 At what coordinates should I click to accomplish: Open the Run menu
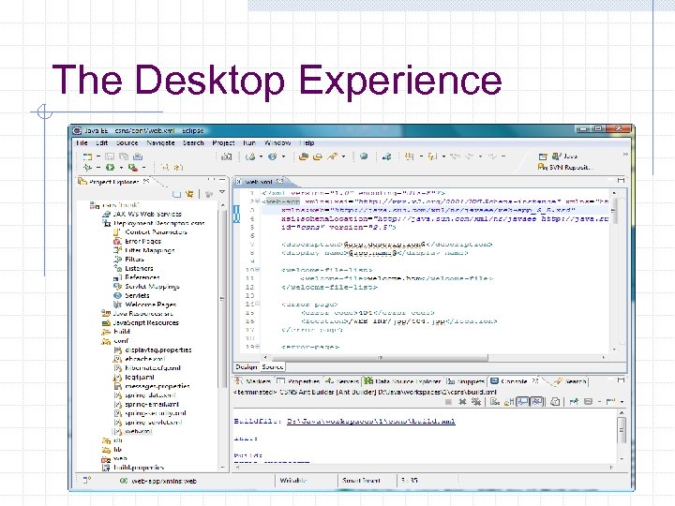(249, 142)
